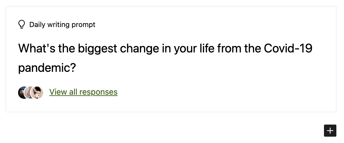
Task: Click the word "View" in the responses link
Action: [x=58, y=92]
